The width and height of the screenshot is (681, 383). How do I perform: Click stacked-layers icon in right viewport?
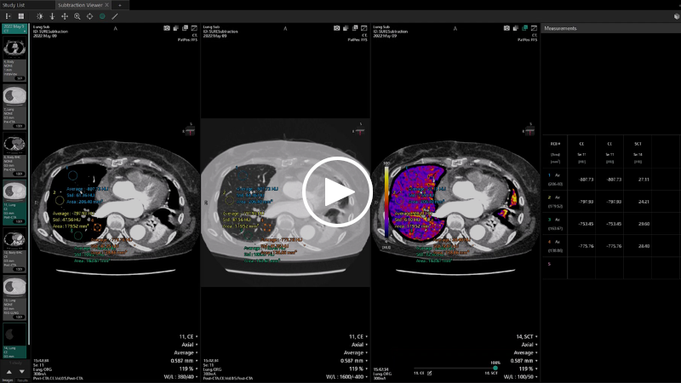[x=516, y=28]
